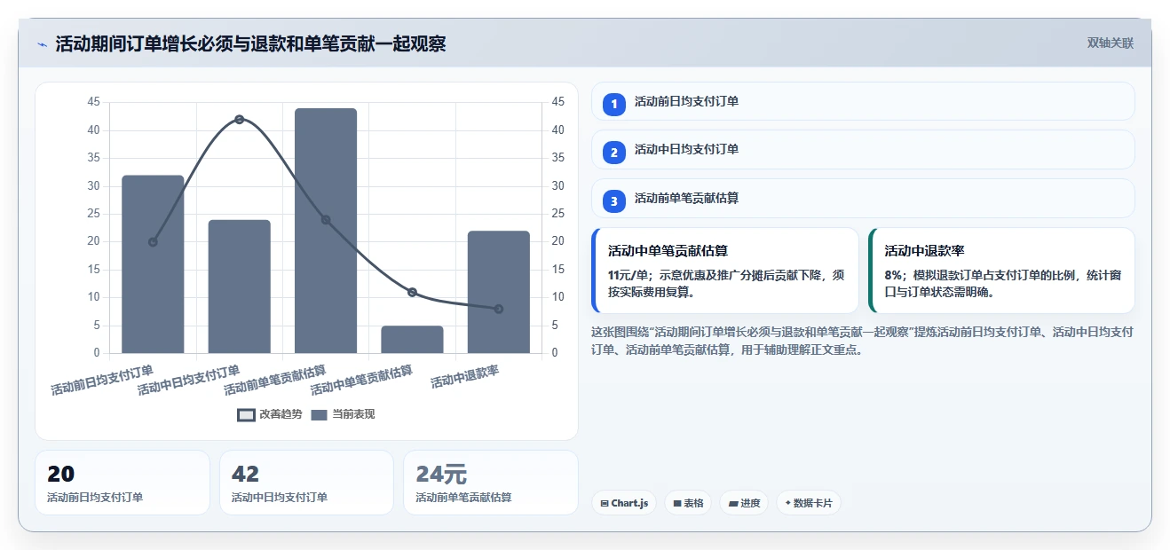Click the 表格 tag chip

point(688,503)
